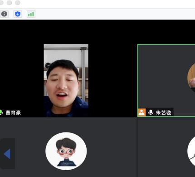Viewport: 195px width, 177px height.
Task: Click the 曹育豪 name label
Action: 13,112
